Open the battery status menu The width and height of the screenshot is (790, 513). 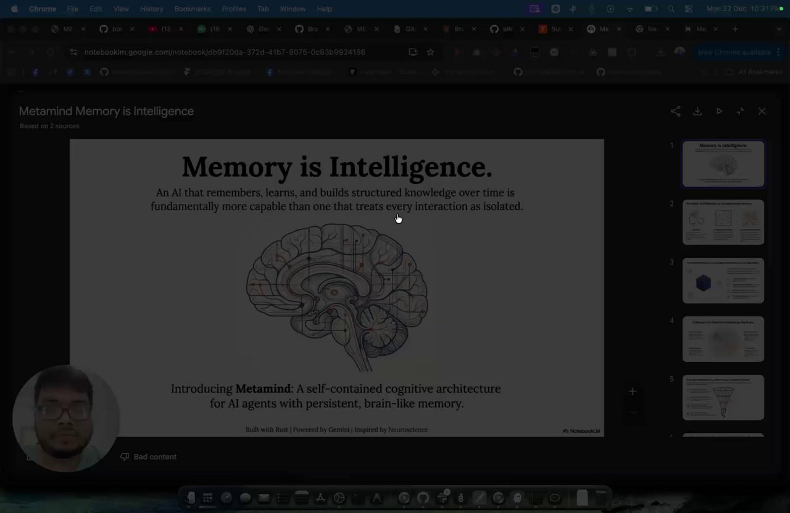pos(651,9)
